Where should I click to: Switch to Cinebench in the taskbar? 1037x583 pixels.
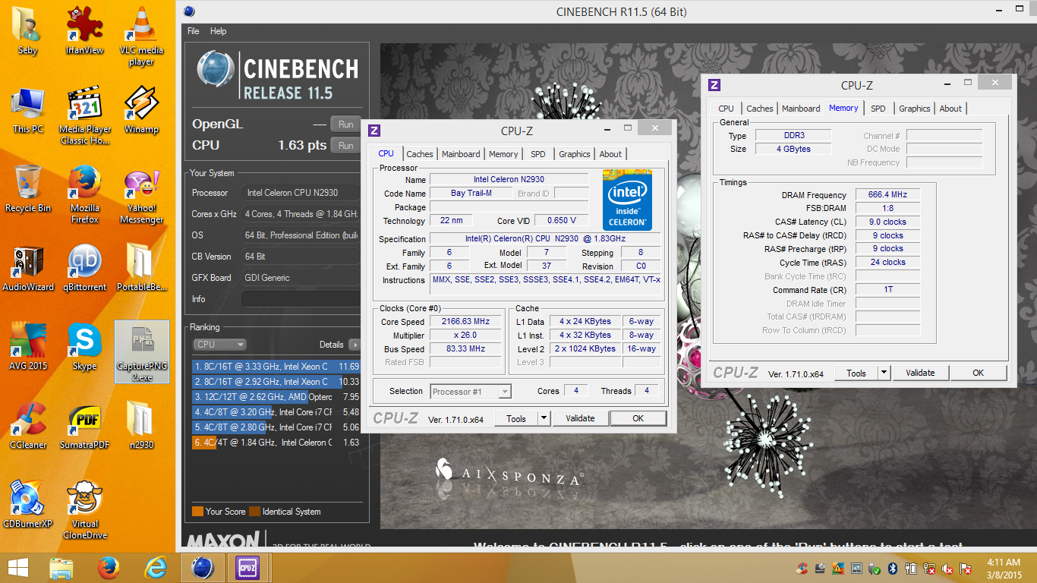pyautogui.click(x=202, y=567)
